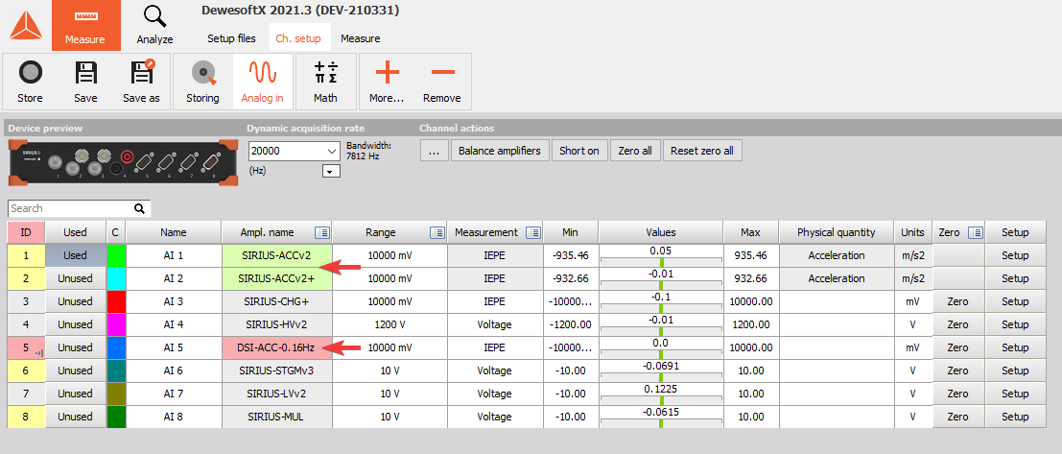Click Short on button
The height and width of the screenshot is (454, 1062).
[x=579, y=151]
